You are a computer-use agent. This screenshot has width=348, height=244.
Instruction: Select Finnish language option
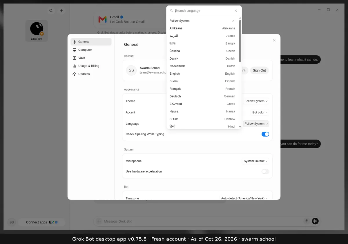pyautogui.click(x=202, y=81)
